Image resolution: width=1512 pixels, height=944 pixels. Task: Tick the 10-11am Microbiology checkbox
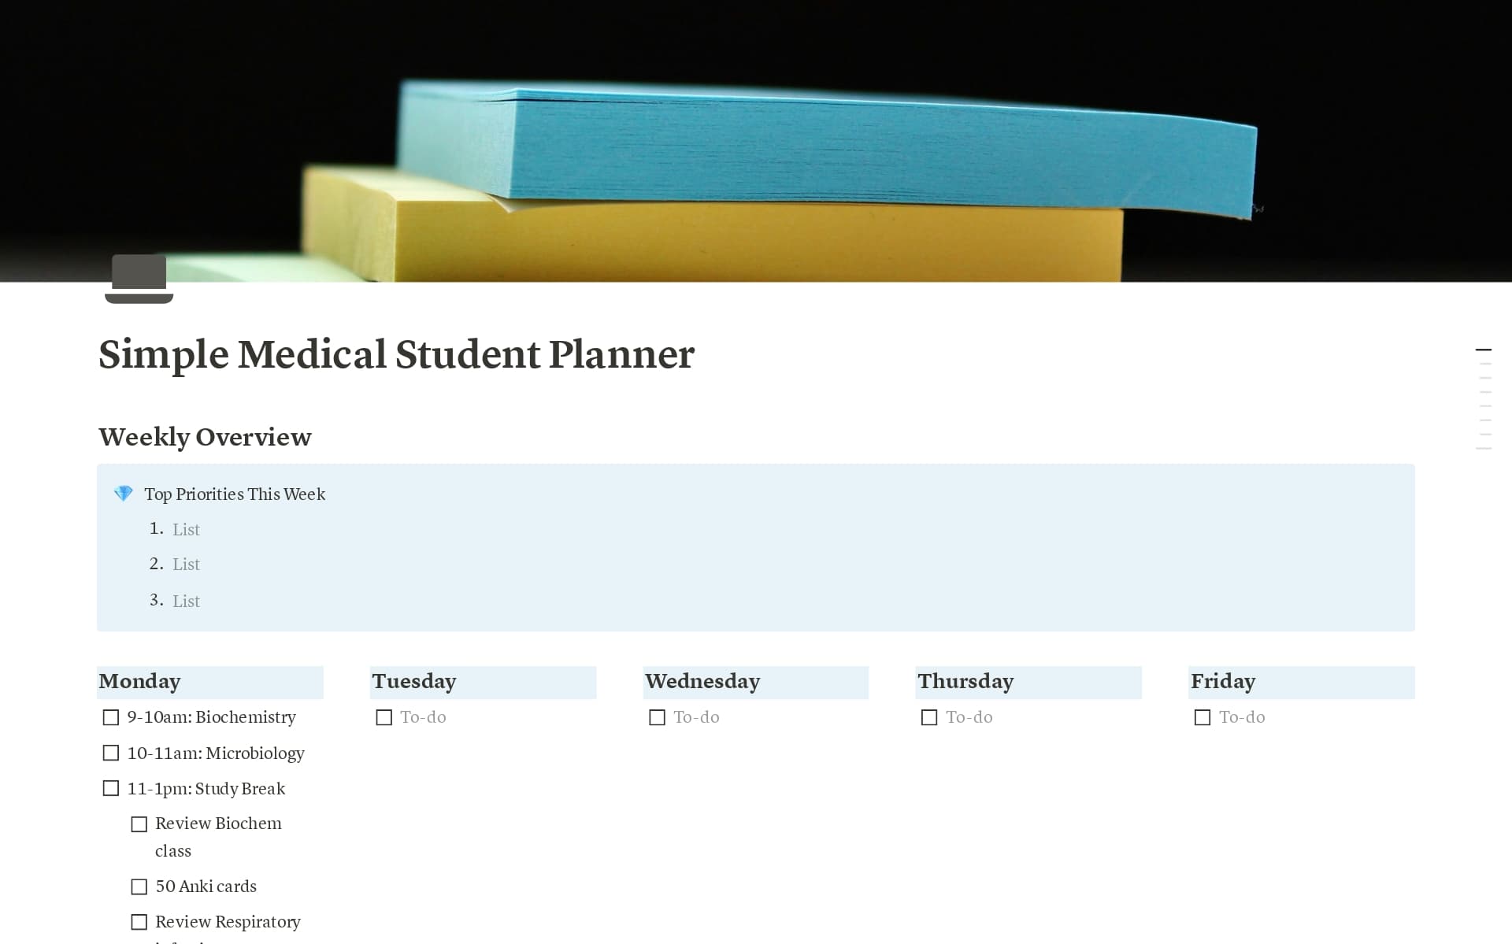click(x=111, y=753)
